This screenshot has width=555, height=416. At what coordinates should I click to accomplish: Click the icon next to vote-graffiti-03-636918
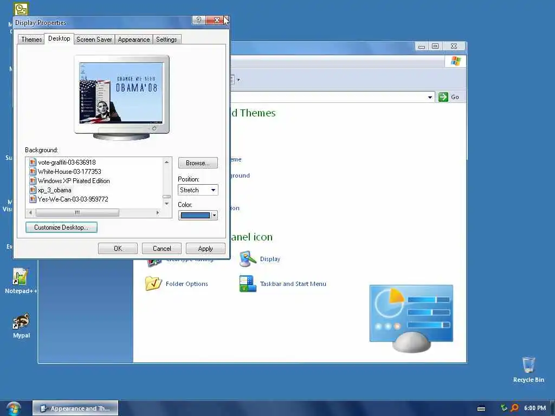(x=33, y=162)
